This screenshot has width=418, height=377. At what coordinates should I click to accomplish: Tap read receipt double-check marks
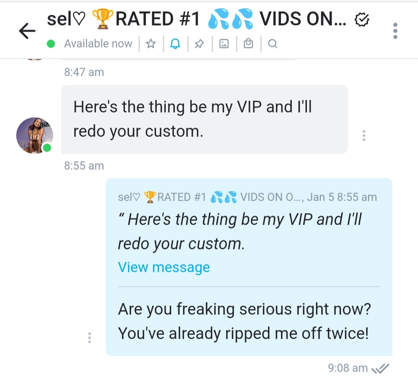[x=380, y=368]
